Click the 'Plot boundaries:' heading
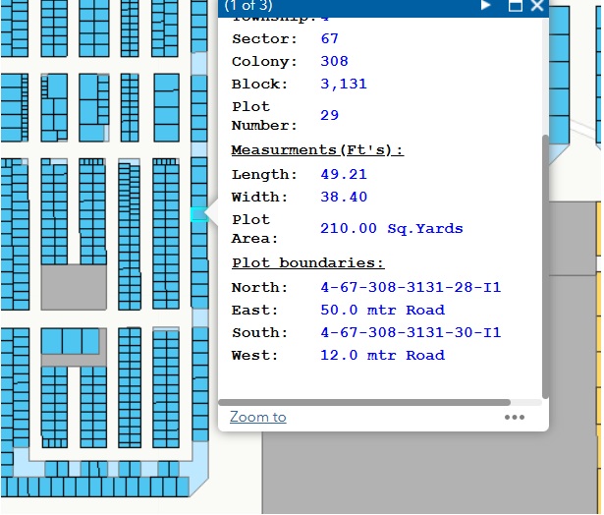Screen dimensions: 604x515 [x=307, y=263]
